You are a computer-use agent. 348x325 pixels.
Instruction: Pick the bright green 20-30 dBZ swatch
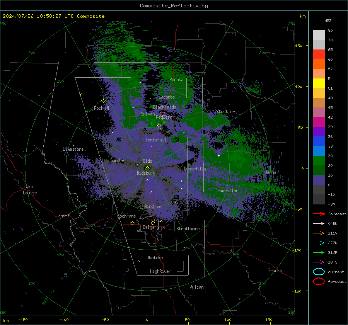[319, 161]
